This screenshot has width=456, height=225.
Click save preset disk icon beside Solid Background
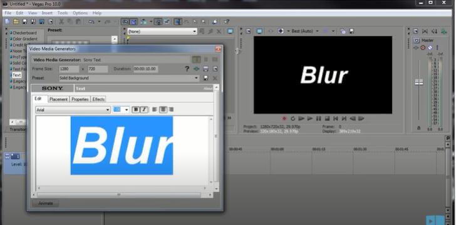coord(205,78)
